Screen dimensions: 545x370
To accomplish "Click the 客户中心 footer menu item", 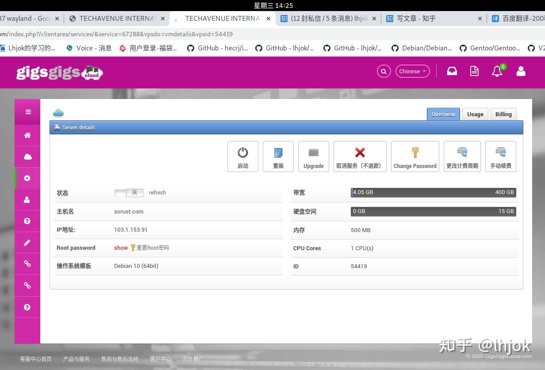I will [160, 359].
